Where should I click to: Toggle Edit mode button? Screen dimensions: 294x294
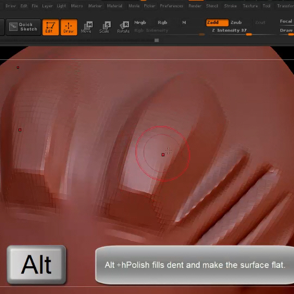51,27
